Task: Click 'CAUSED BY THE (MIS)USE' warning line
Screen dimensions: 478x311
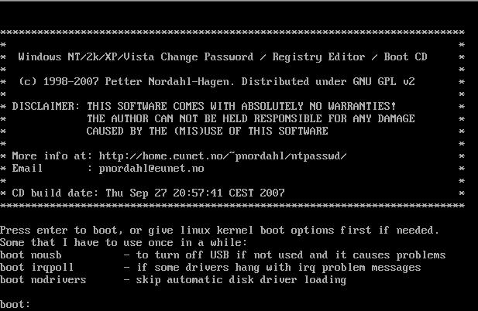Action: [x=207, y=132]
